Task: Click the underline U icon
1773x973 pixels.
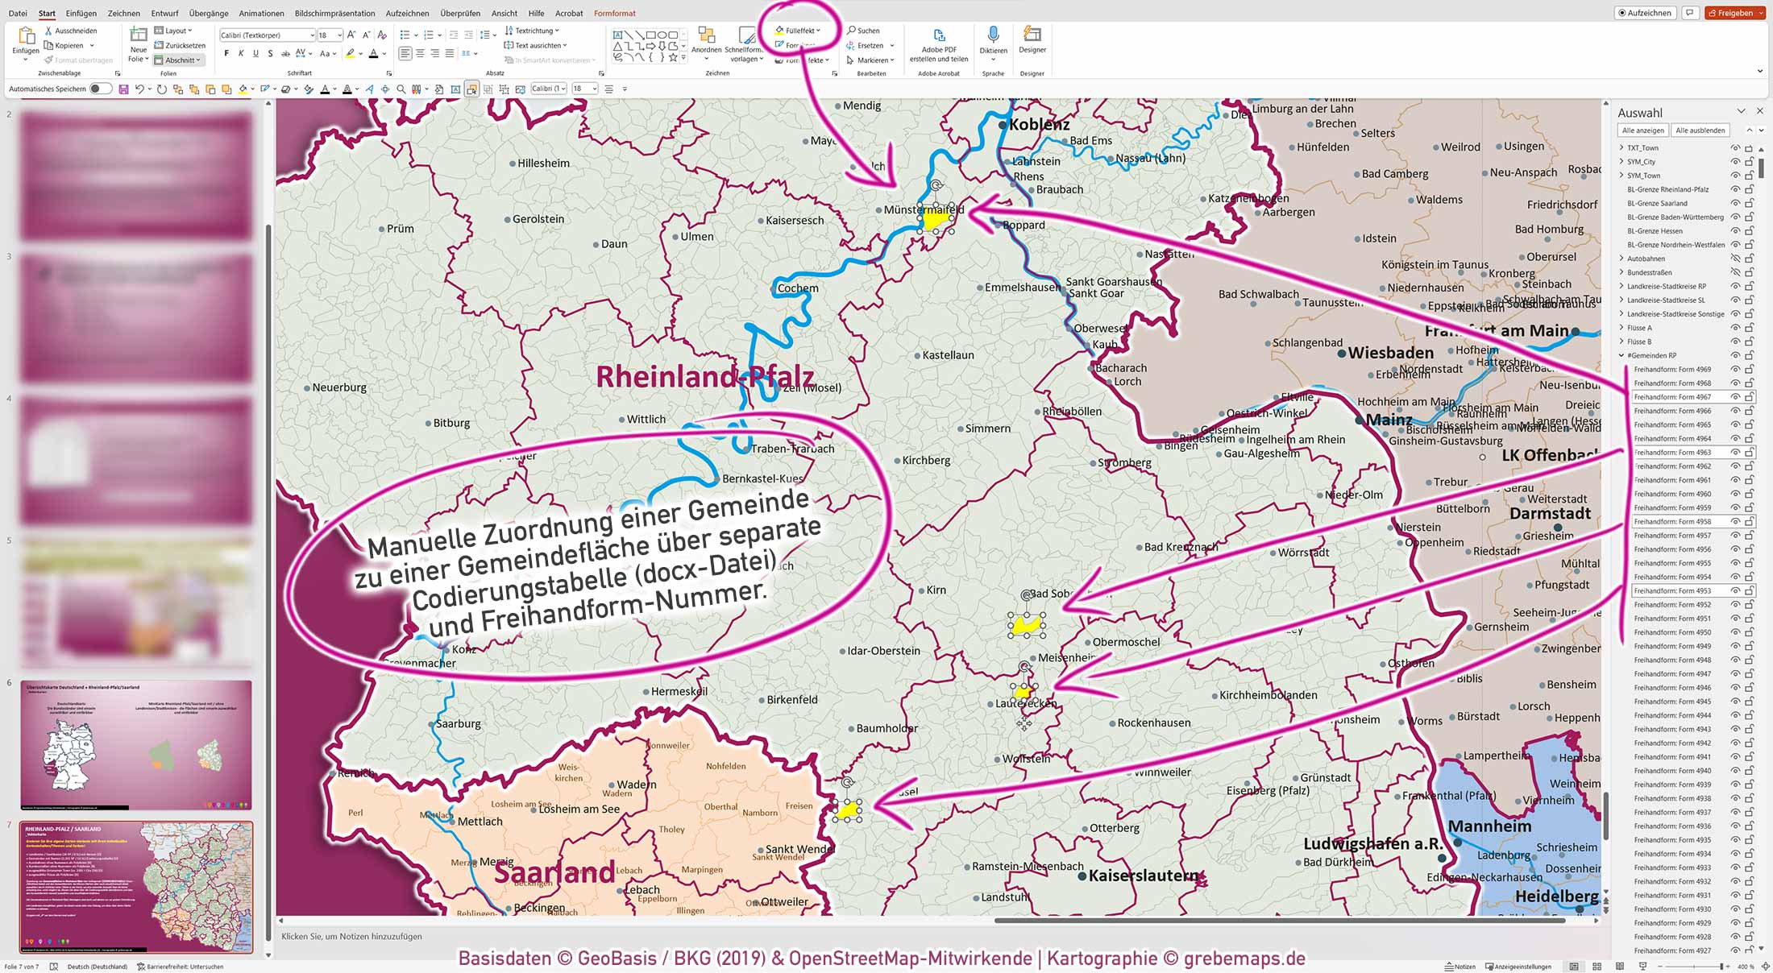Action: click(x=256, y=52)
